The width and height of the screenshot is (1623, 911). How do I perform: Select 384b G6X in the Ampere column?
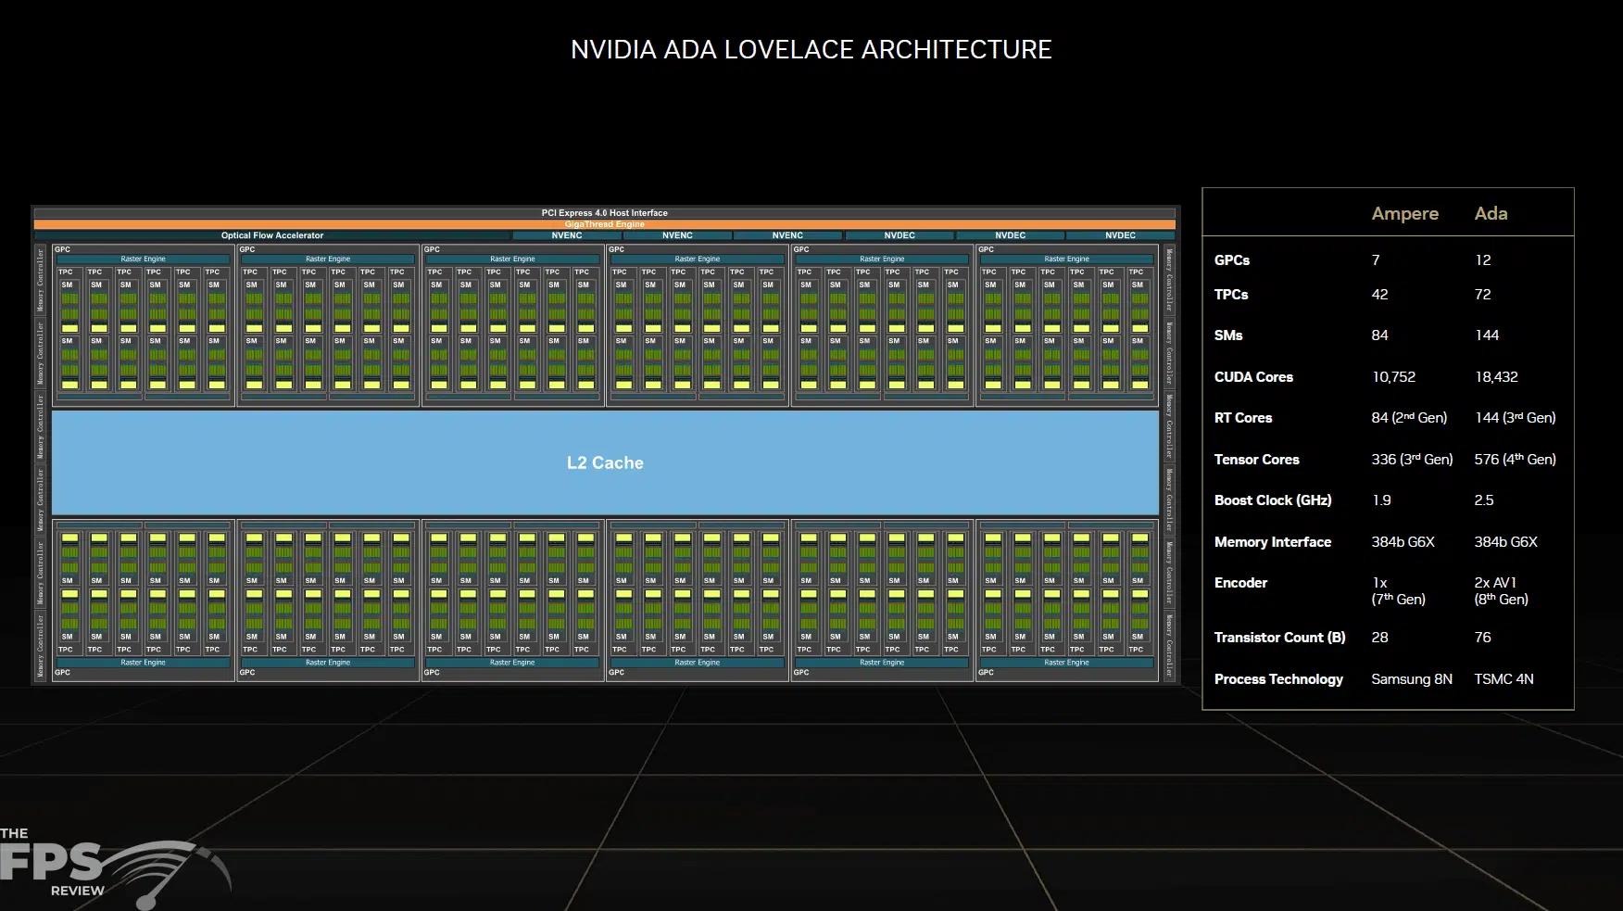click(x=1403, y=542)
